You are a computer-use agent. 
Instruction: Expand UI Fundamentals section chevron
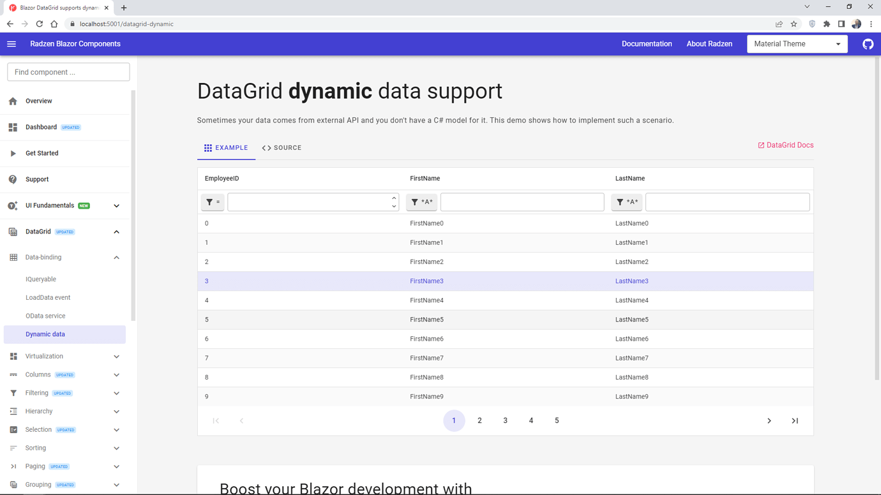[116, 206]
